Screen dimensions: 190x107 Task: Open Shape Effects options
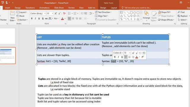click(x=166, y=20)
